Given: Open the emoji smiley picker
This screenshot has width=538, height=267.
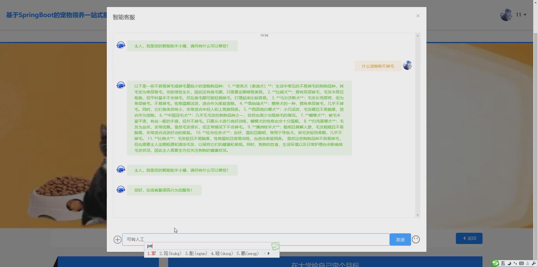Looking at the screenshot, I should click(416, 239).
